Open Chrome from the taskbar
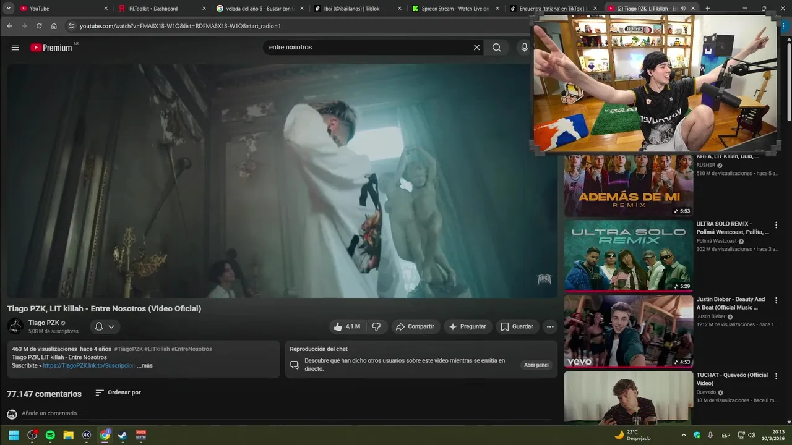The image size is (792, 445). [x=105, y=435]
